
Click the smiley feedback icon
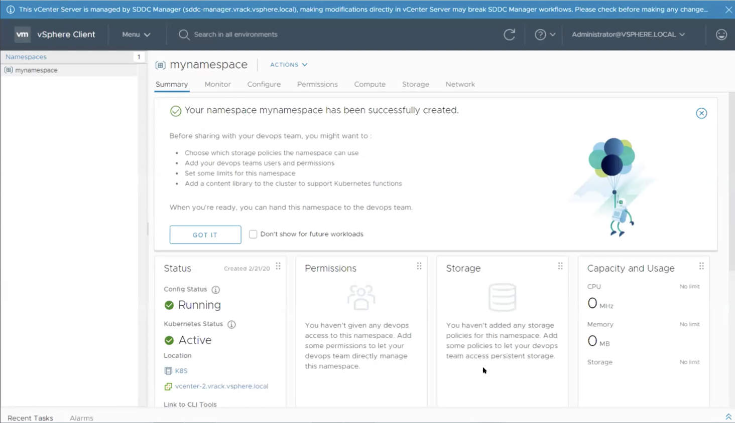(721, 35)
